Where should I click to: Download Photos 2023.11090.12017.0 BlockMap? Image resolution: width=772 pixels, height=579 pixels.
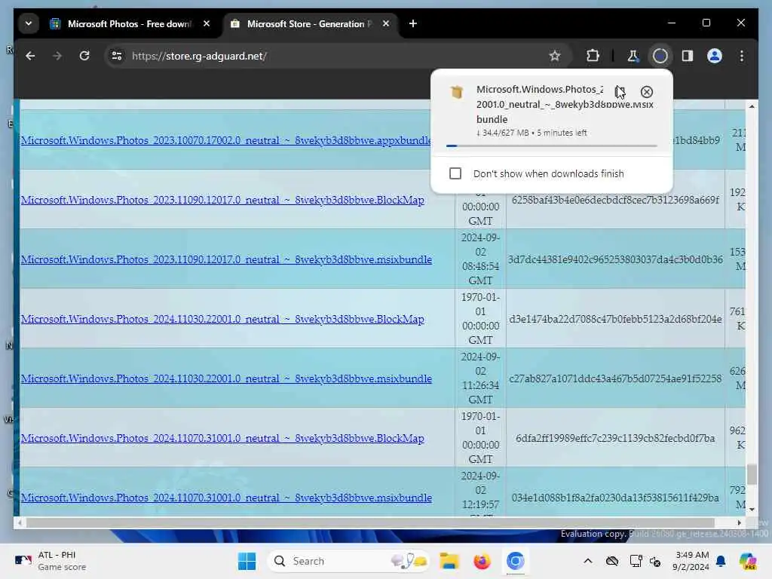(x=222, y=200)
